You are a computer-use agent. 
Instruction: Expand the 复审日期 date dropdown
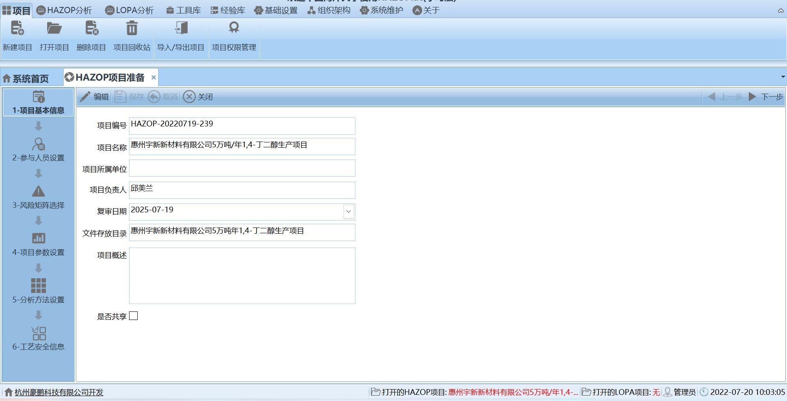coord(348,212)
